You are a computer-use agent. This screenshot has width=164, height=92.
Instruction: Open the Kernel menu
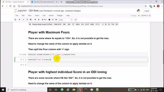point(51,16)
